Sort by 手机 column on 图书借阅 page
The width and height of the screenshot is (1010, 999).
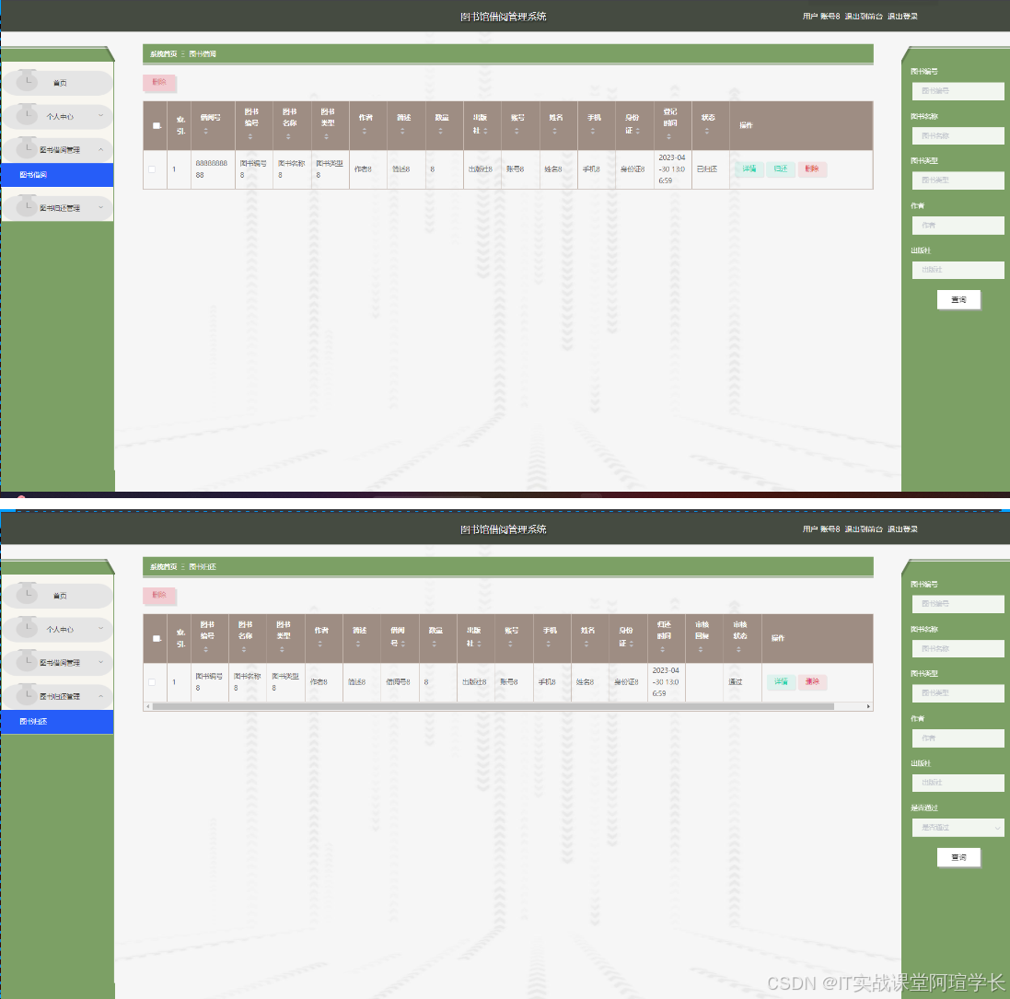coord(593,132)
